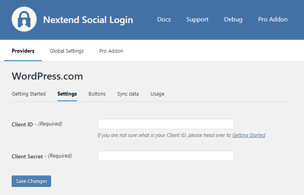
Task: Click the Client Secret field label
Action: [27, 156]
